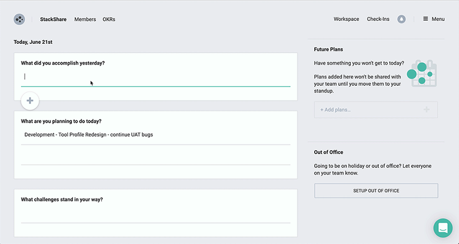Open the notifications bell

click(x=401, y=19)
